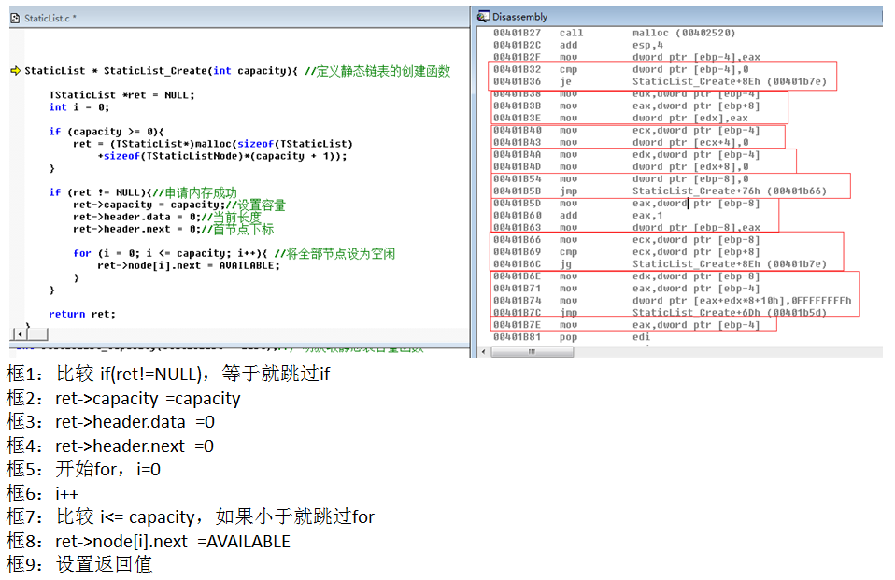The height and width of the screenshot is (580, 895).
Task: Click the line 'ret->node[i].next = AVAILABLE;'
Action: pyautogui.click(x=189, y=265)
